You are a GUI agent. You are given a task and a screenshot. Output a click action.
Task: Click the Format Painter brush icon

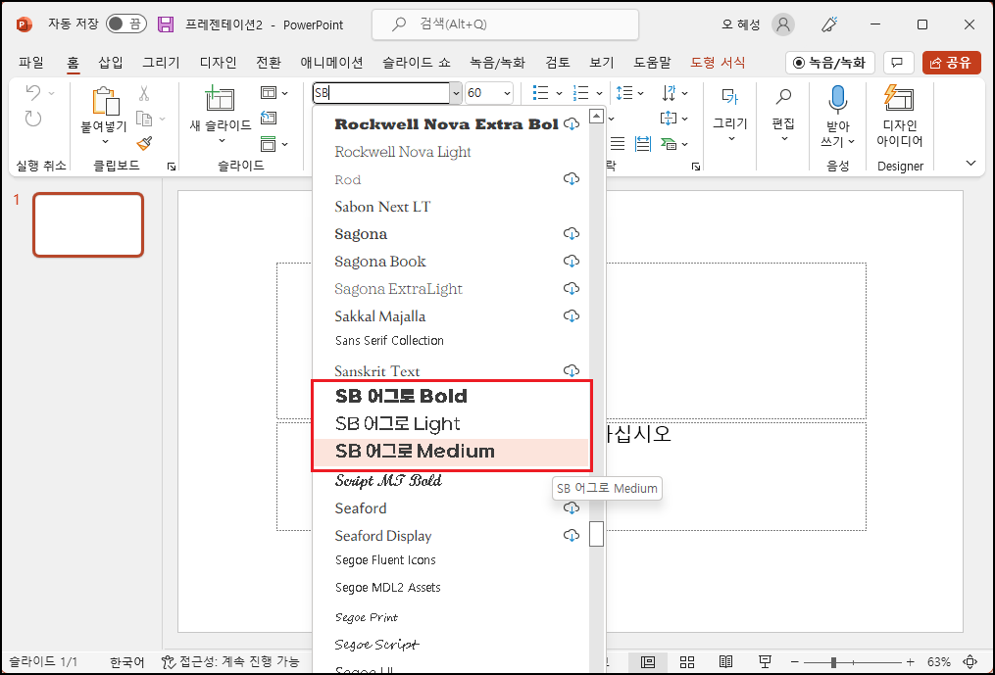144,143
